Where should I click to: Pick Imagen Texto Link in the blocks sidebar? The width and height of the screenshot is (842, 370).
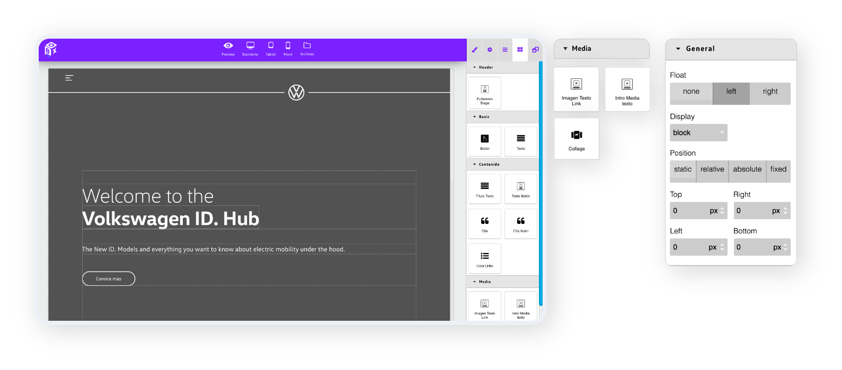485,306
